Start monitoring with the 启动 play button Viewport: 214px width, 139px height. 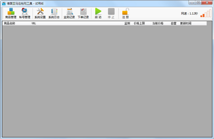[x=98, y=13]
